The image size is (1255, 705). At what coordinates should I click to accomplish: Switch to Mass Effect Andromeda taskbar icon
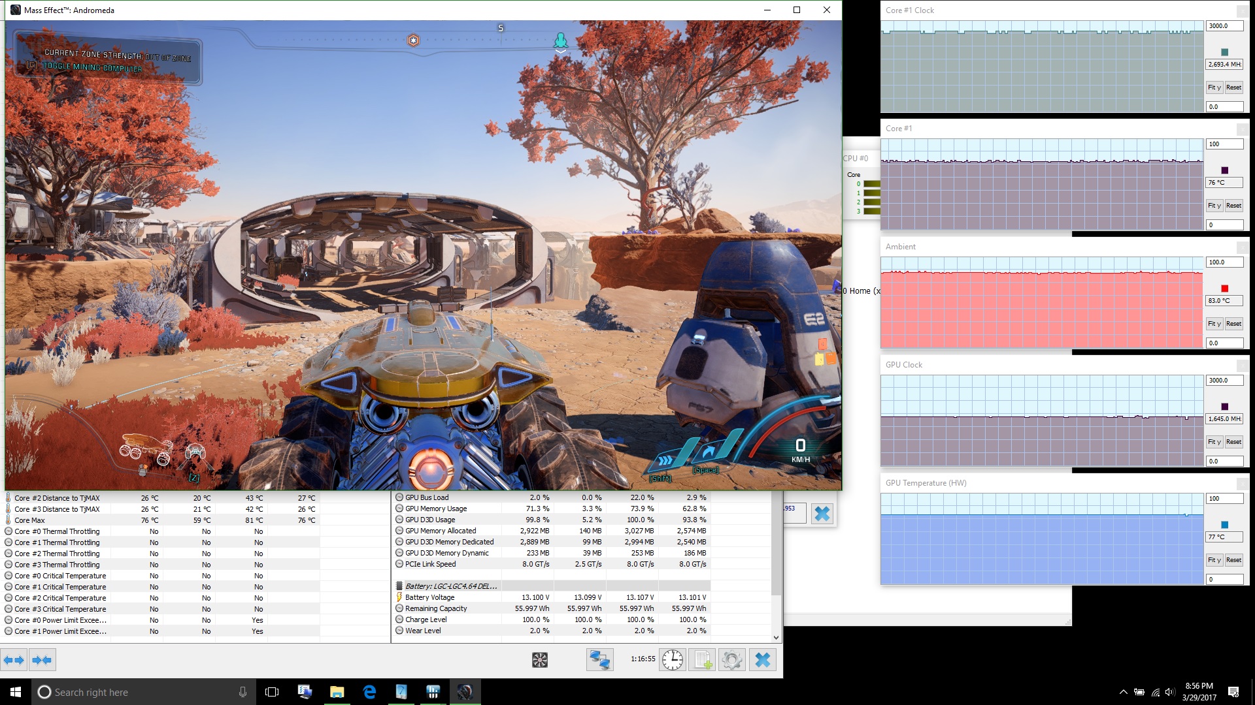pyautogui.click(x=465, y=692)
